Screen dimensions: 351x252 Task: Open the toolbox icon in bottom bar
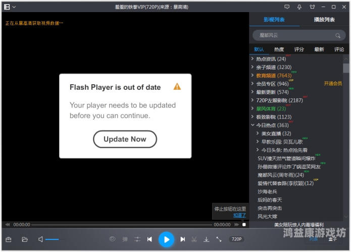click(9, 239)
